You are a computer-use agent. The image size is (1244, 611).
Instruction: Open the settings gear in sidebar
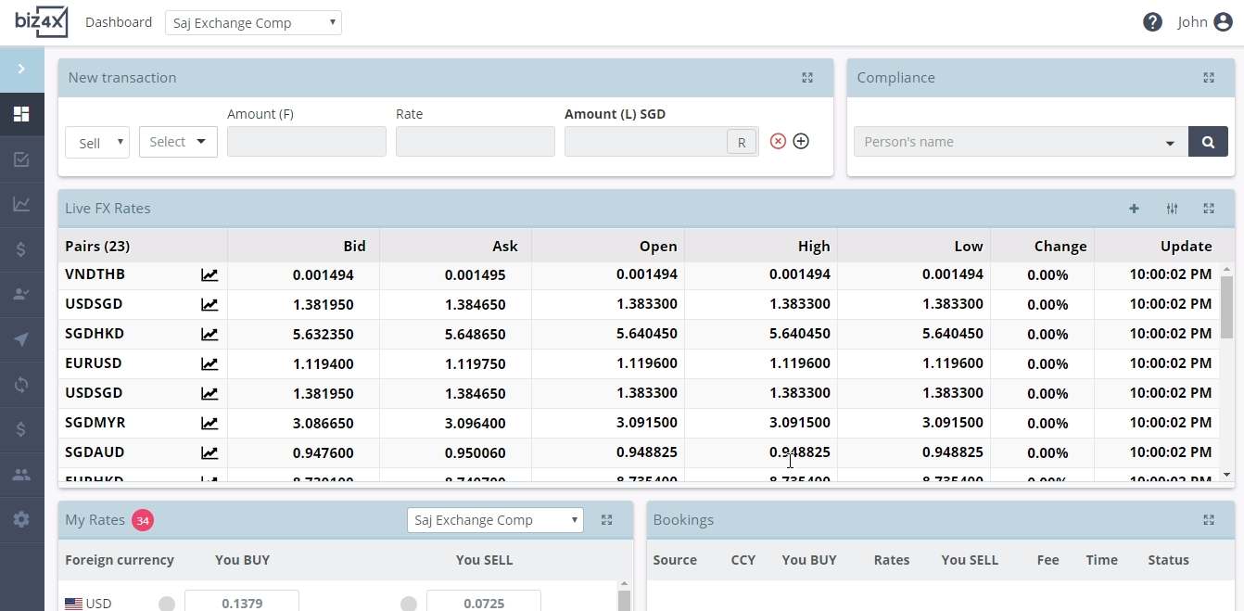pyautogui.click(x=21, y=520)
